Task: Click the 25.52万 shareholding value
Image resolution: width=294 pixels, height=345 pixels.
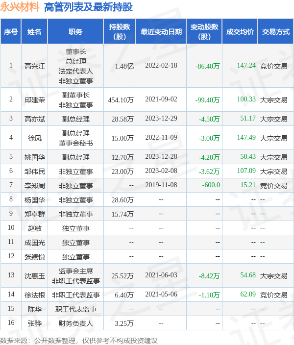Action: pyautogui.click(x=122, y=276)
